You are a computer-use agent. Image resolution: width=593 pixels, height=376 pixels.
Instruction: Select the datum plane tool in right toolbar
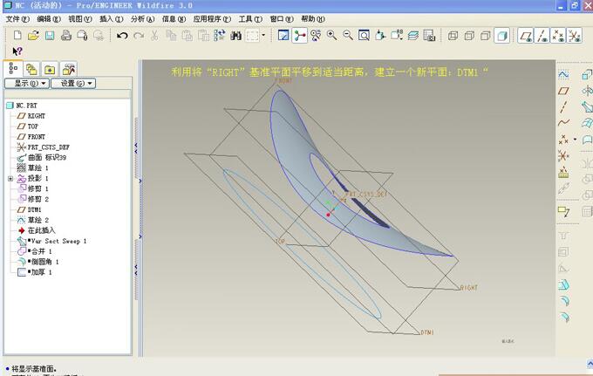tap(563, 90)
